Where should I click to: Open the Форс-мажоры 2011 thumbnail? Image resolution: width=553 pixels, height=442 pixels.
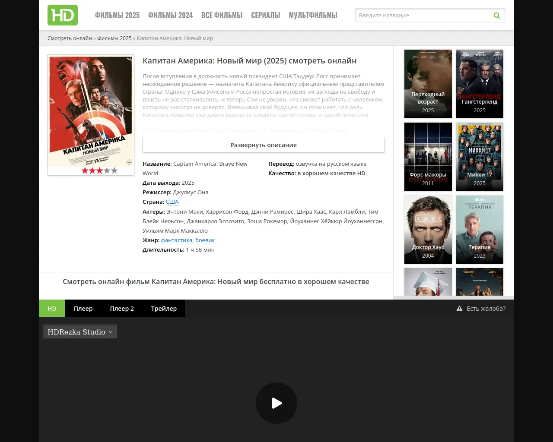[428, 157]
